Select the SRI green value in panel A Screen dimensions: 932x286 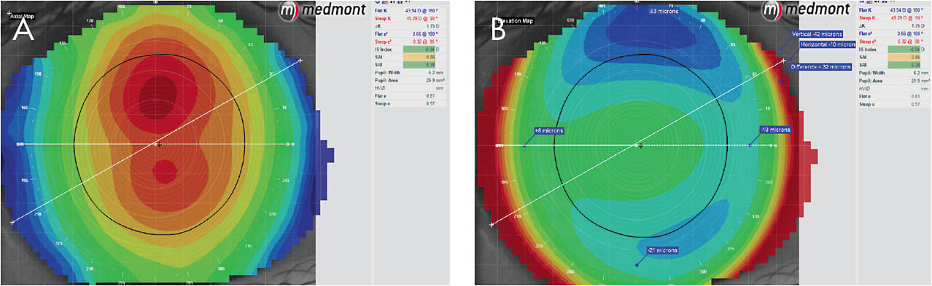coord(419,65)
